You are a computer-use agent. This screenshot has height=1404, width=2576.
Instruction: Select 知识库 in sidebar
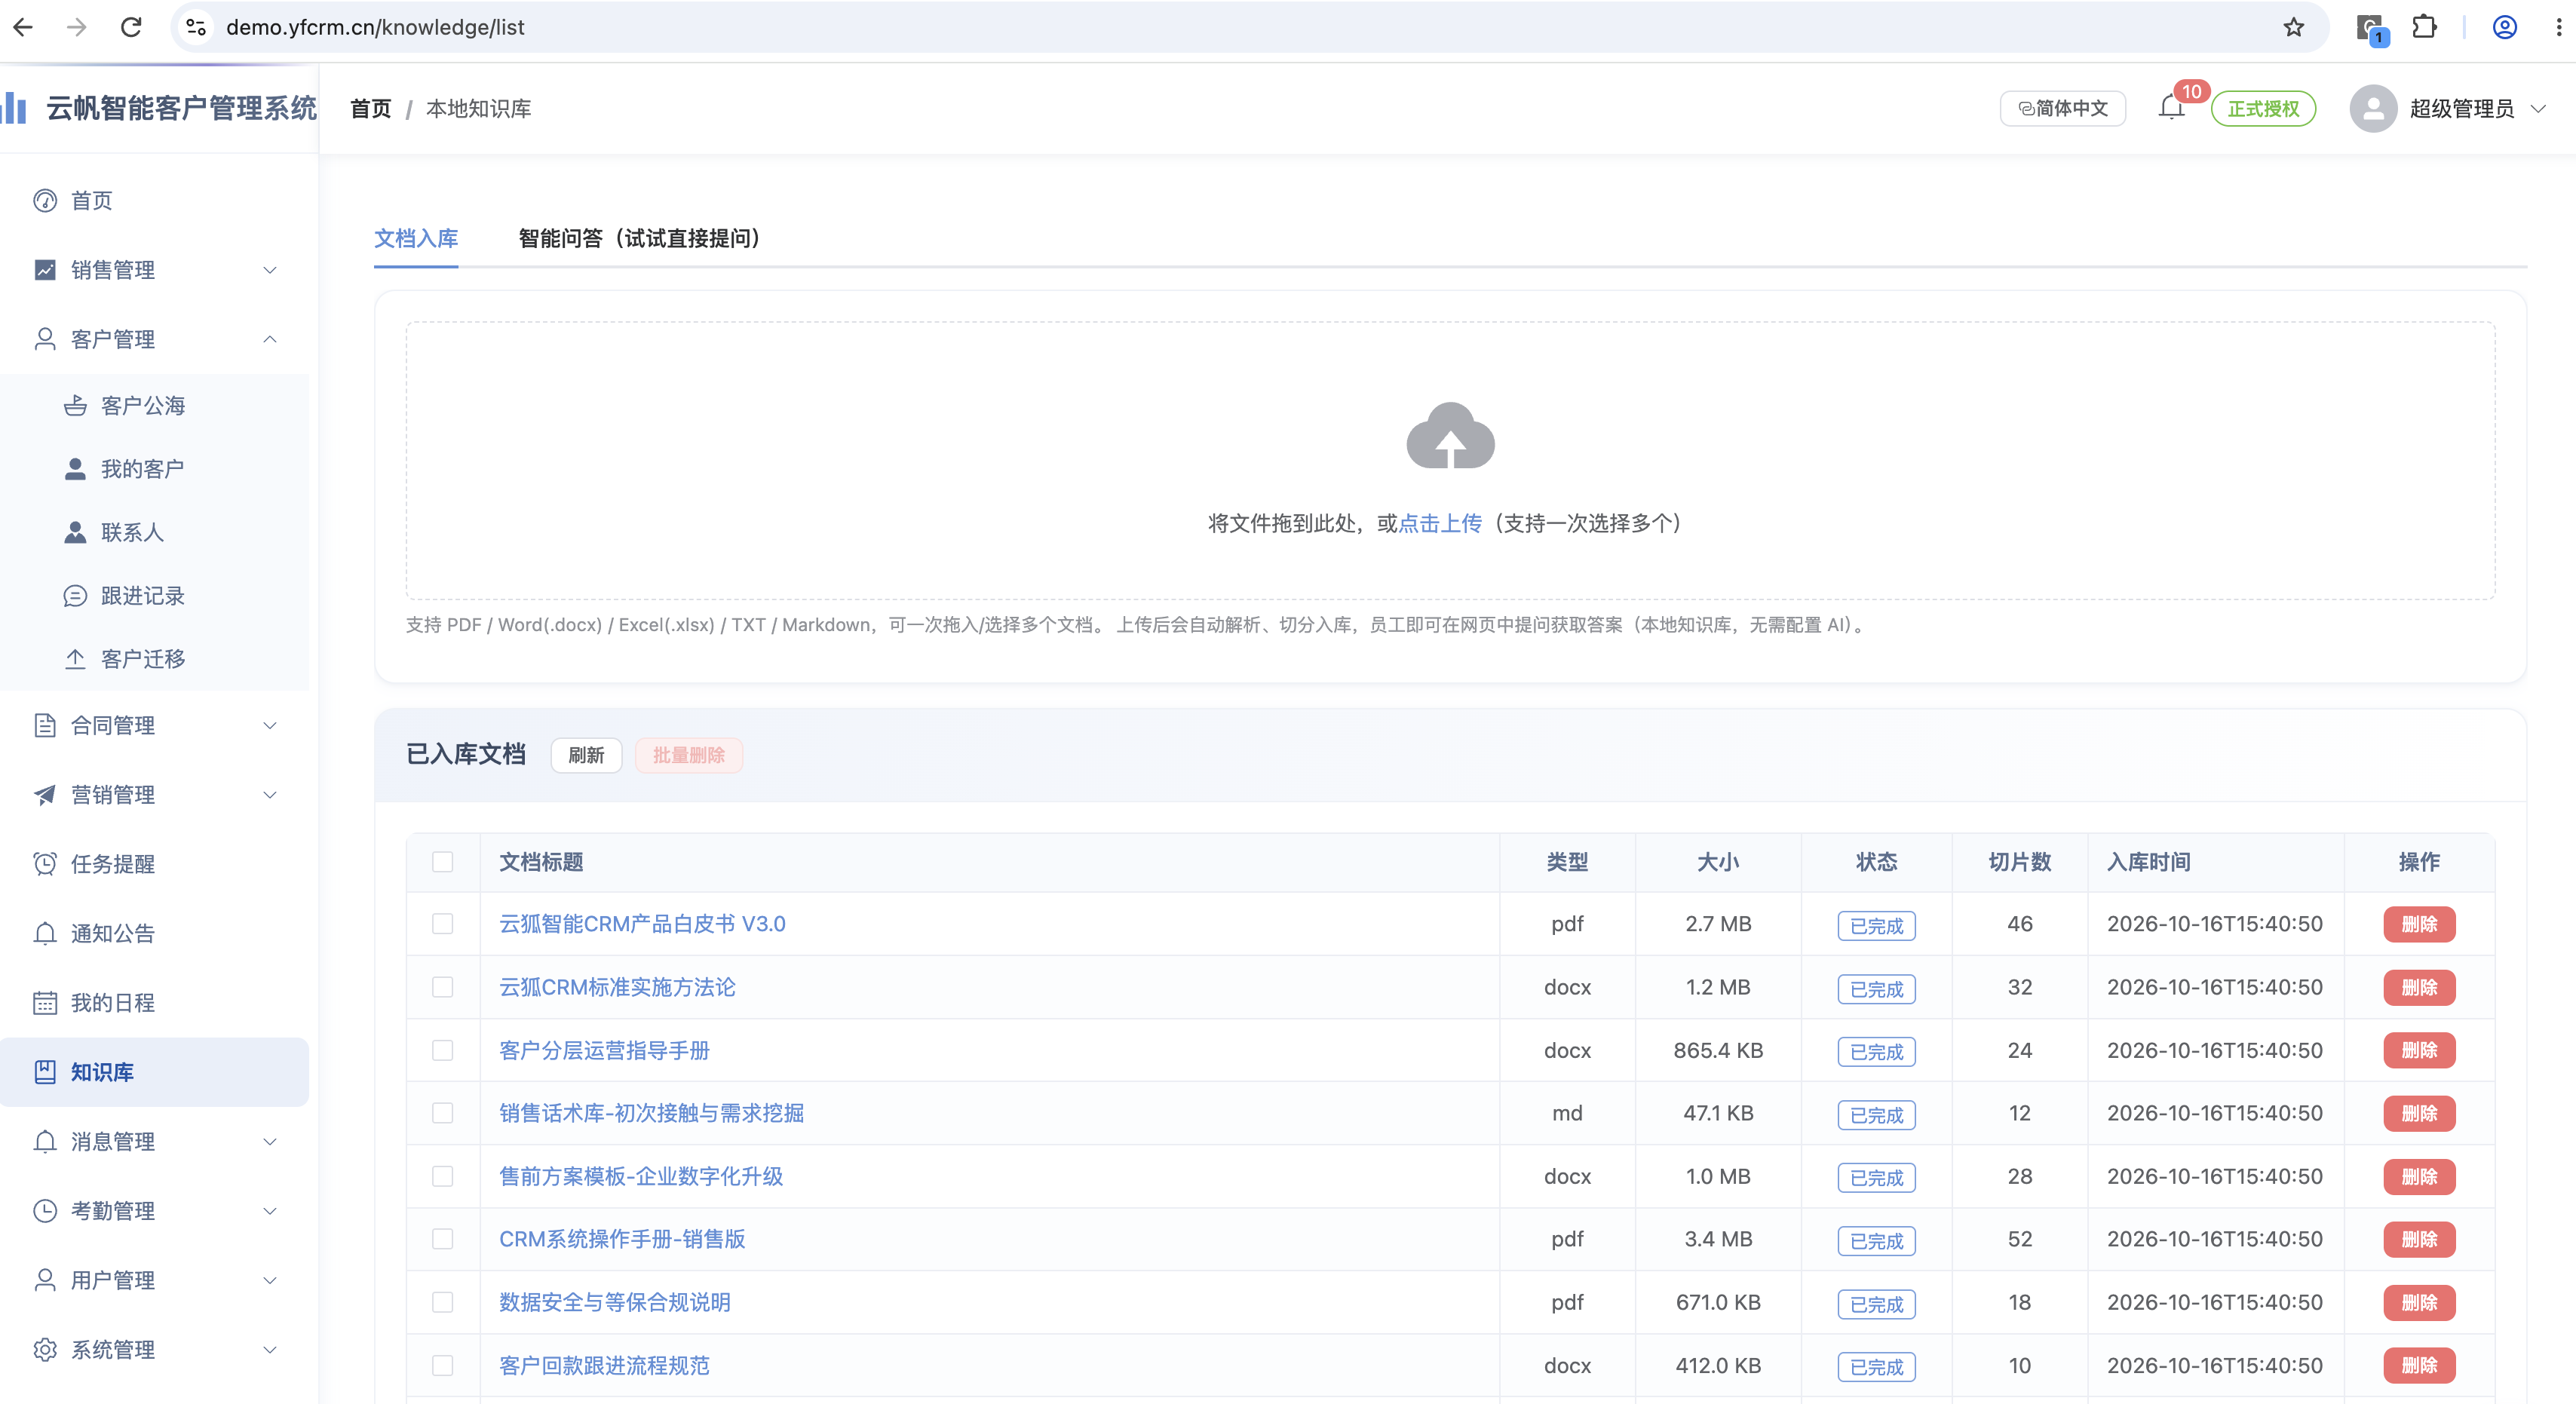[154, 1071]
